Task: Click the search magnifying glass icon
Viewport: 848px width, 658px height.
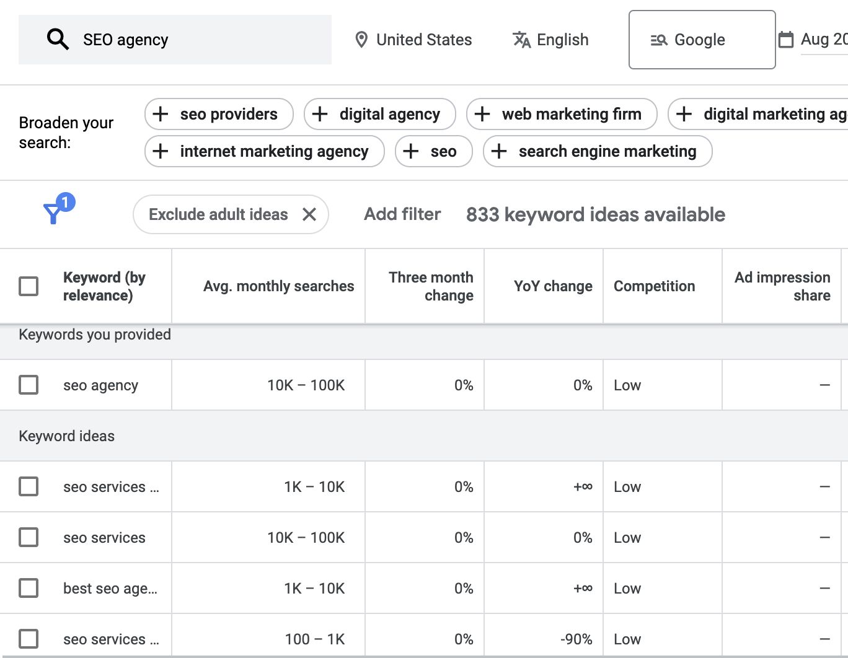Action: (x=58, y=38)
